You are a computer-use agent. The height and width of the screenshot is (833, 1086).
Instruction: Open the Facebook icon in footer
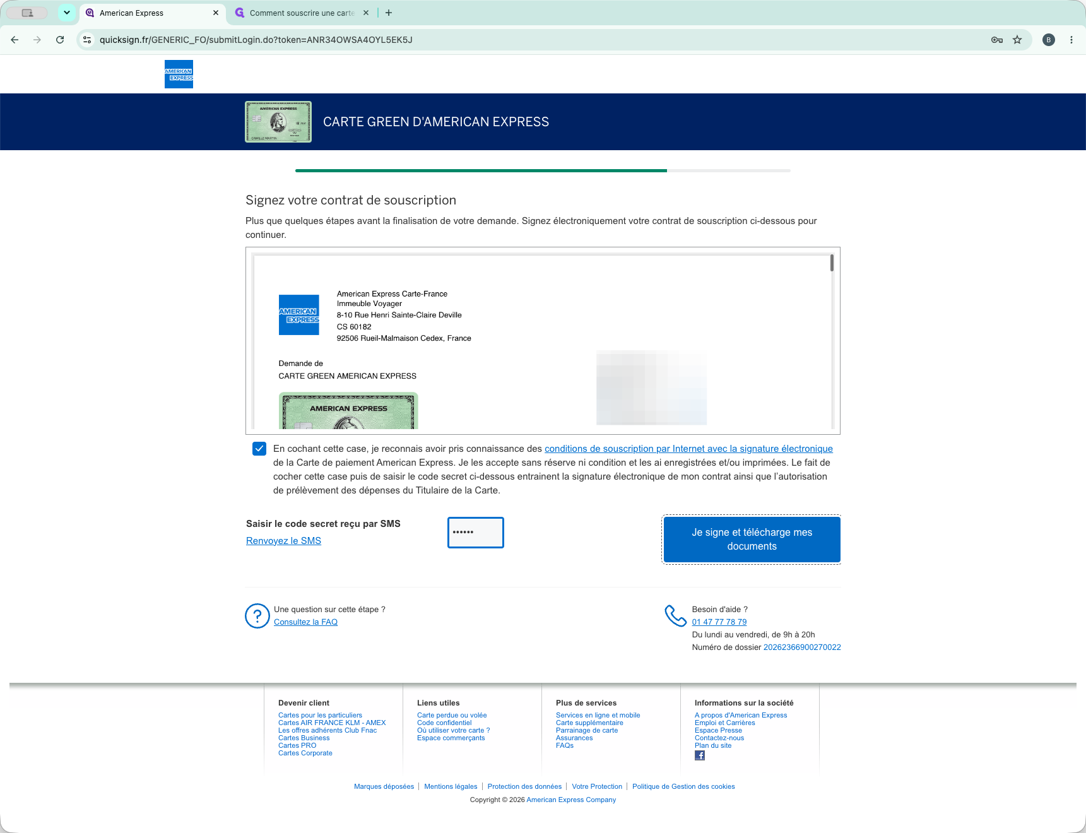tap(700, 755)
